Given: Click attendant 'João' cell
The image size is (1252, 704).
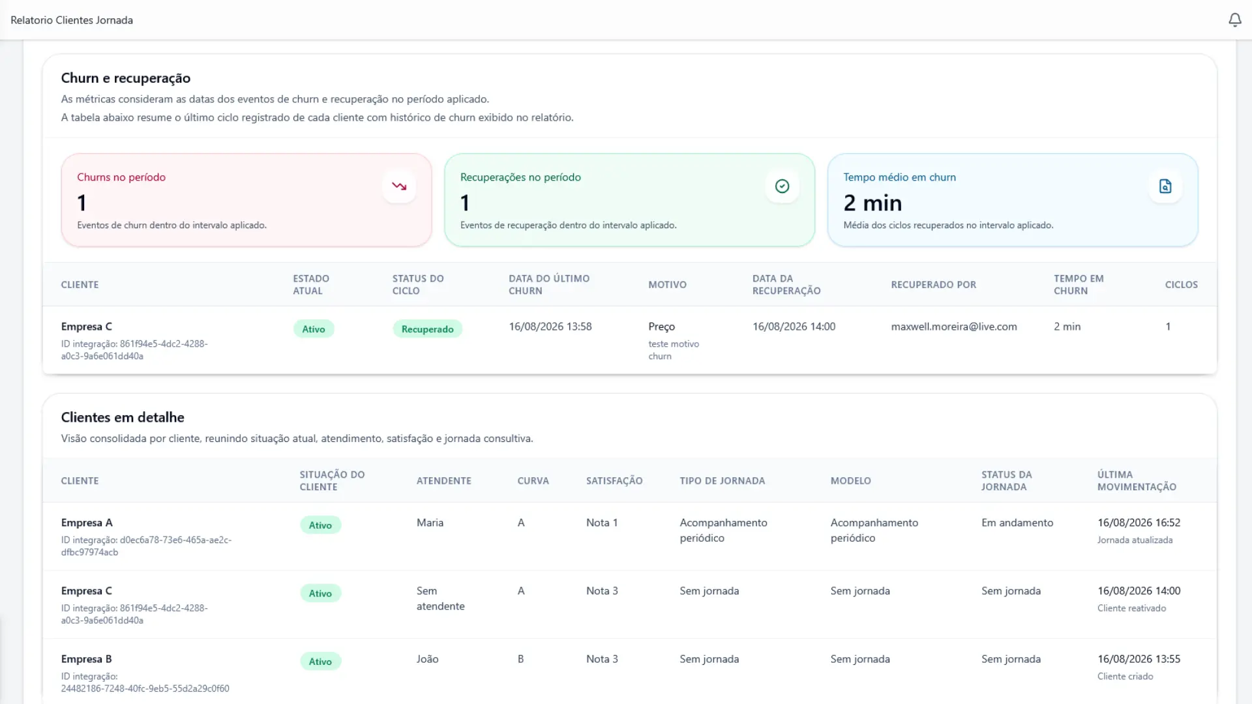Looking at the screenshot, I should tap(427, 659).
